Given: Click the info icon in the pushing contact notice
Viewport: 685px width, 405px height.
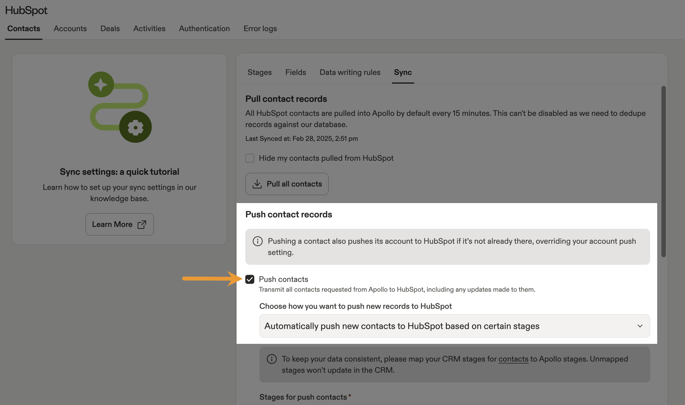Looking at the screenshot, I should pos(258,241).
